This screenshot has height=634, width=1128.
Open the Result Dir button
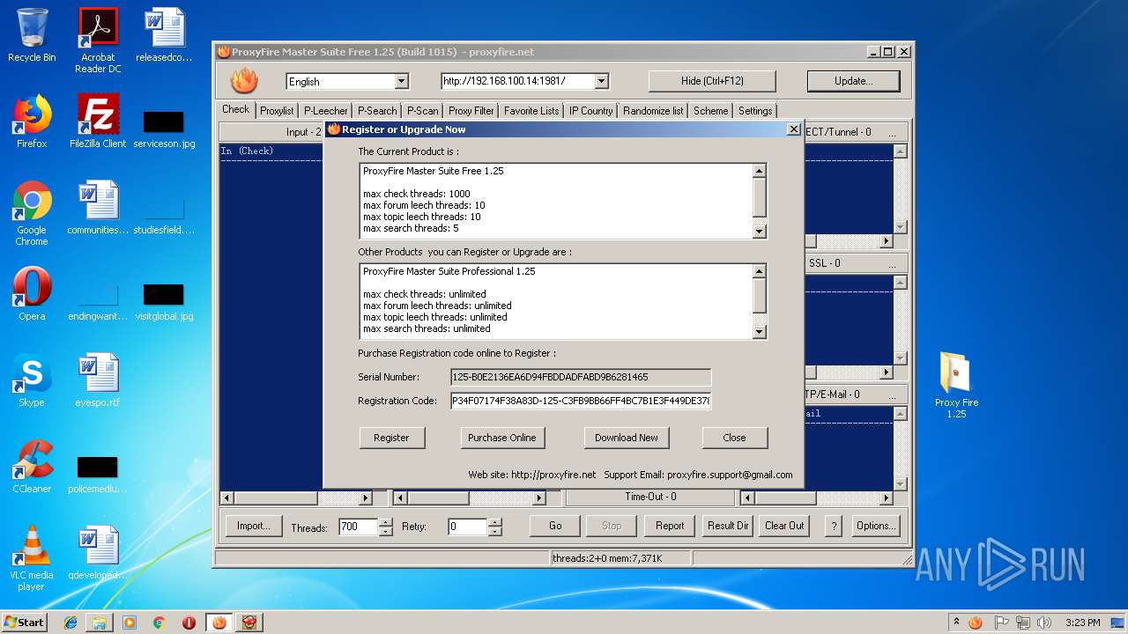728,526
